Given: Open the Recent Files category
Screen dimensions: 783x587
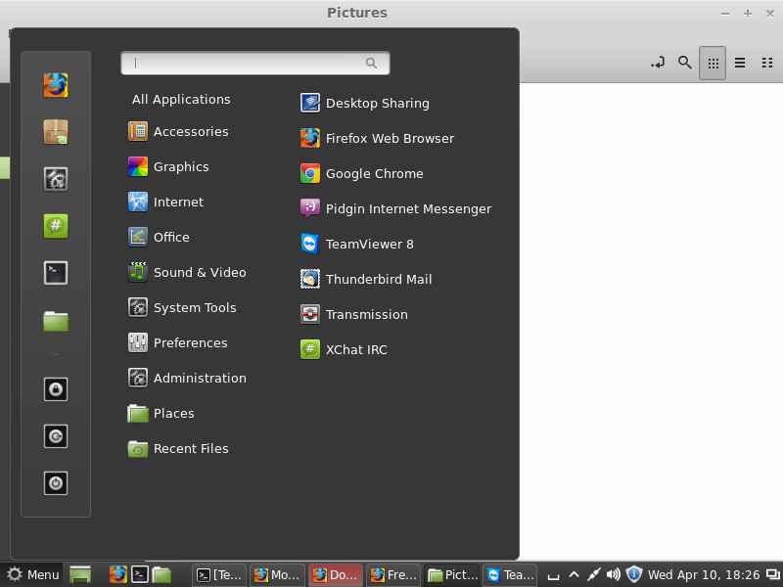Looking at the screenshot, I should (178, 449).
